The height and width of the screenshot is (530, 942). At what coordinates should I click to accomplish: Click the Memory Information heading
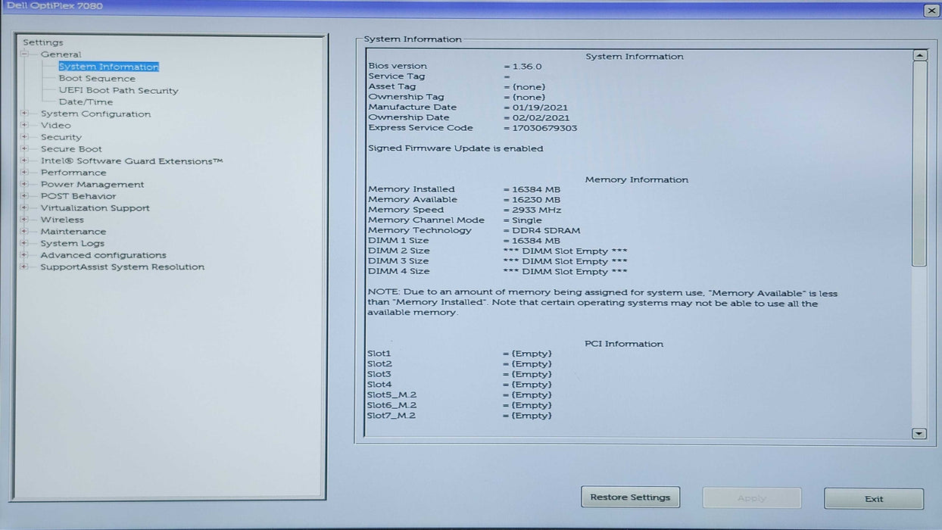click(x=637, y=180)
